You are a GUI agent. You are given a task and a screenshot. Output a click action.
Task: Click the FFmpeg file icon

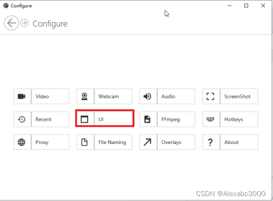click(147, 119)
